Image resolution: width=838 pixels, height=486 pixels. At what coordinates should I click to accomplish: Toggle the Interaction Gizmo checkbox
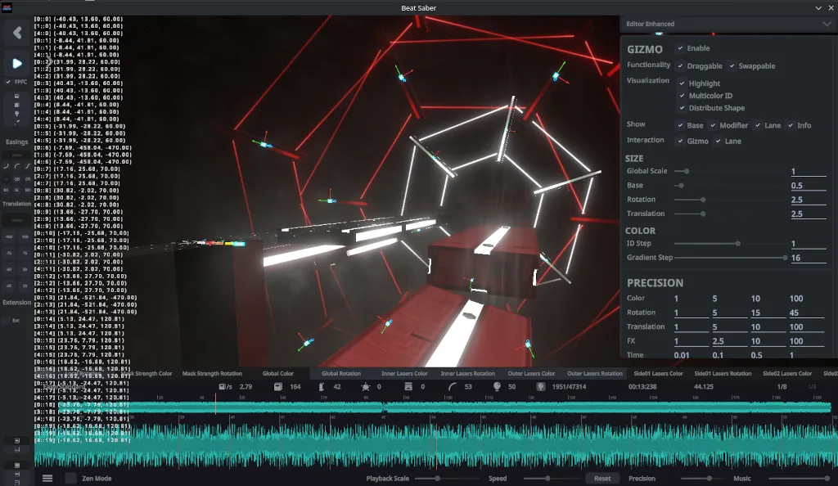tap(680, 141)
